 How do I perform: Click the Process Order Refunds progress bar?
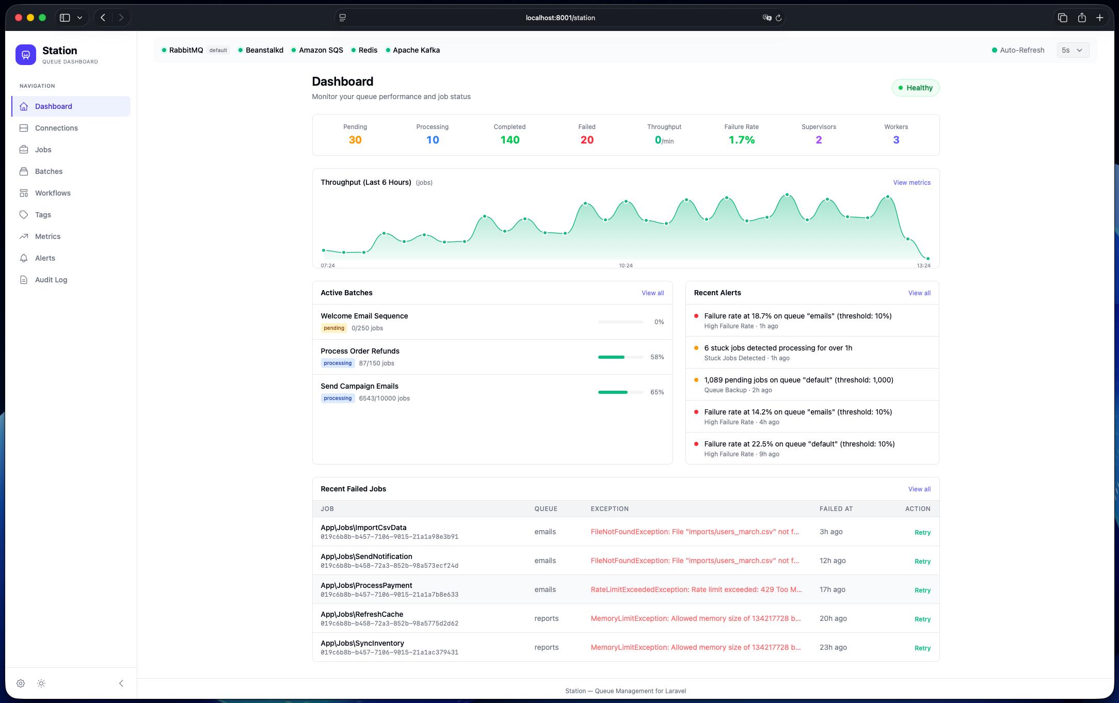pyautogui.click(x=620, y=357)
